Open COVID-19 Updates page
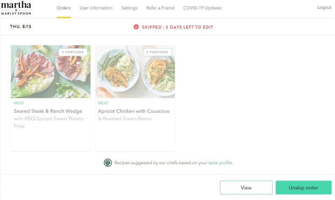 point(202,8)
